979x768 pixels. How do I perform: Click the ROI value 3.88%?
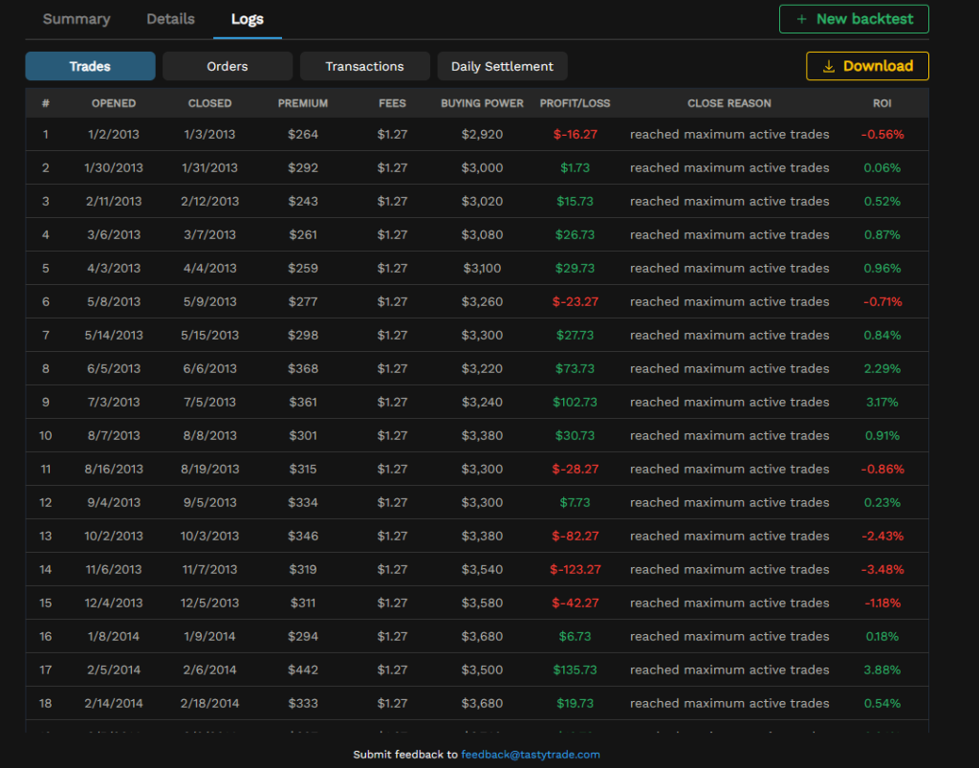(882, 670)
